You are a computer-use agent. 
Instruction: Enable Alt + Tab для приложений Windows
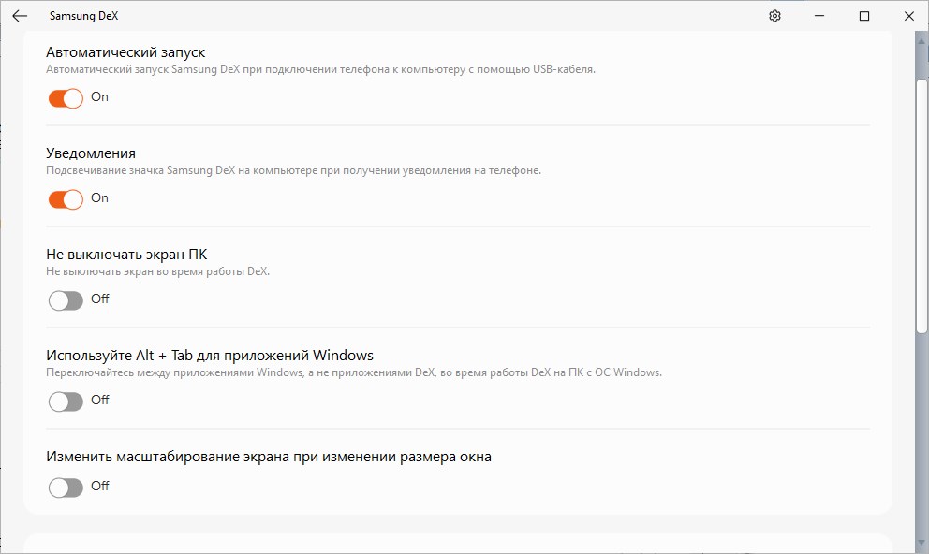tap(65, 401)
